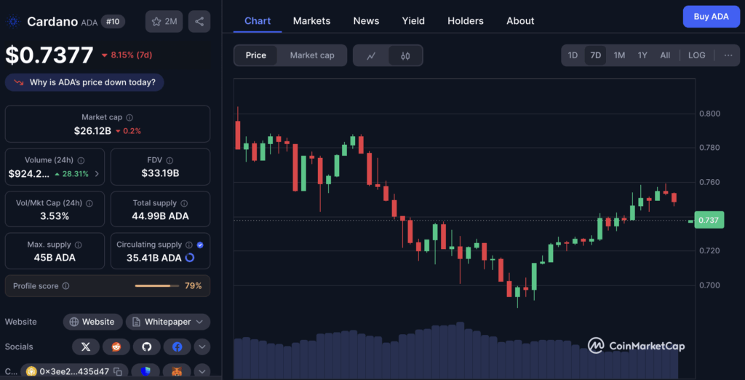The image size is (745, 380).
Task: Click the 3.53% Vol/Mkt Cap value
Action: (x=55, y=216)
